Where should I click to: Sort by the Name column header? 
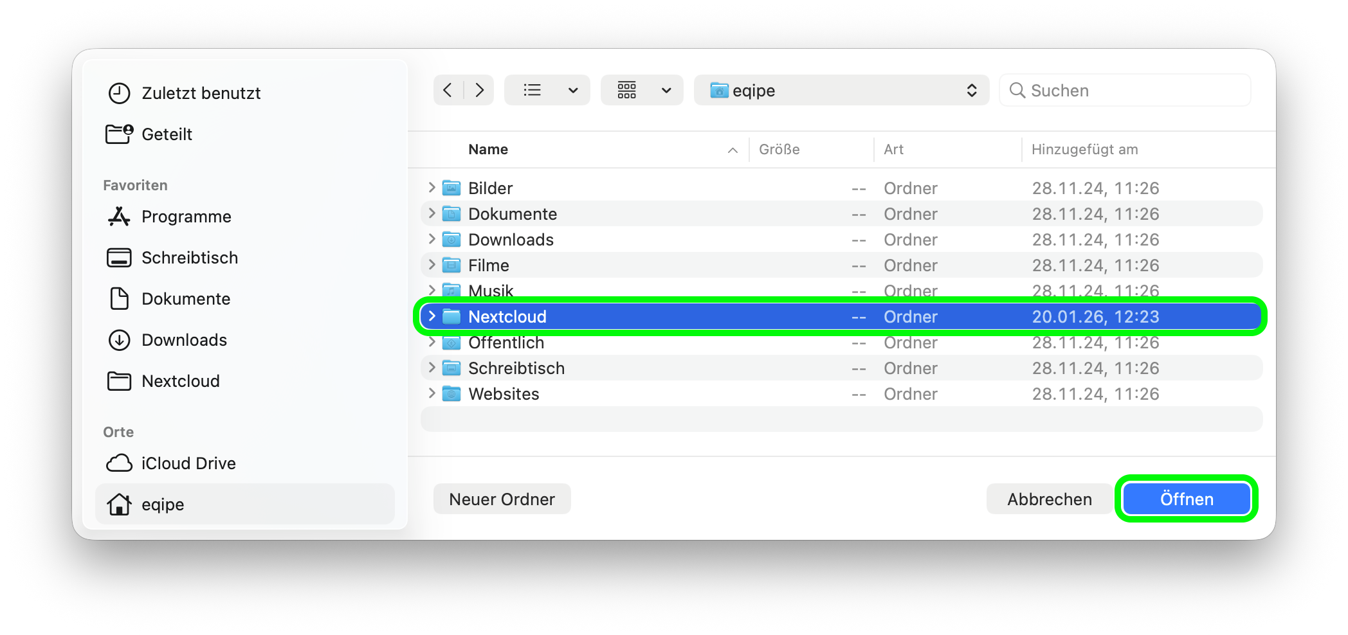click(487, 150)
